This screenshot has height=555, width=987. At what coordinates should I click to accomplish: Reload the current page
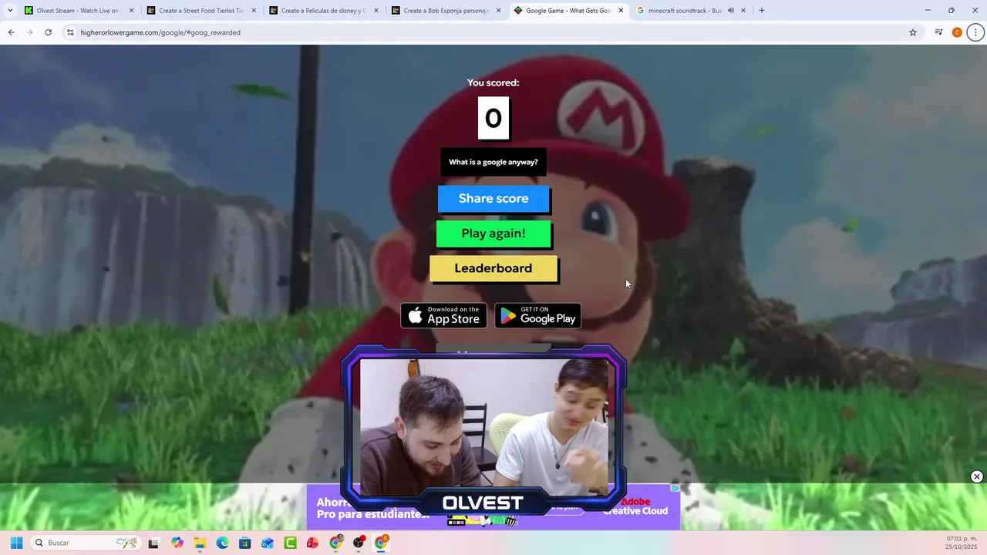[48, 32]
